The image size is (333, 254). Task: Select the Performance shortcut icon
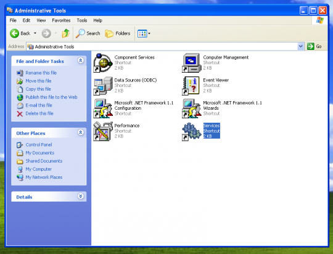pyautogui.click(x=103, y=131)
